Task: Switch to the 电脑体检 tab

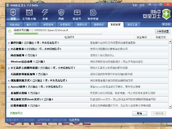Action: point(14,25)
